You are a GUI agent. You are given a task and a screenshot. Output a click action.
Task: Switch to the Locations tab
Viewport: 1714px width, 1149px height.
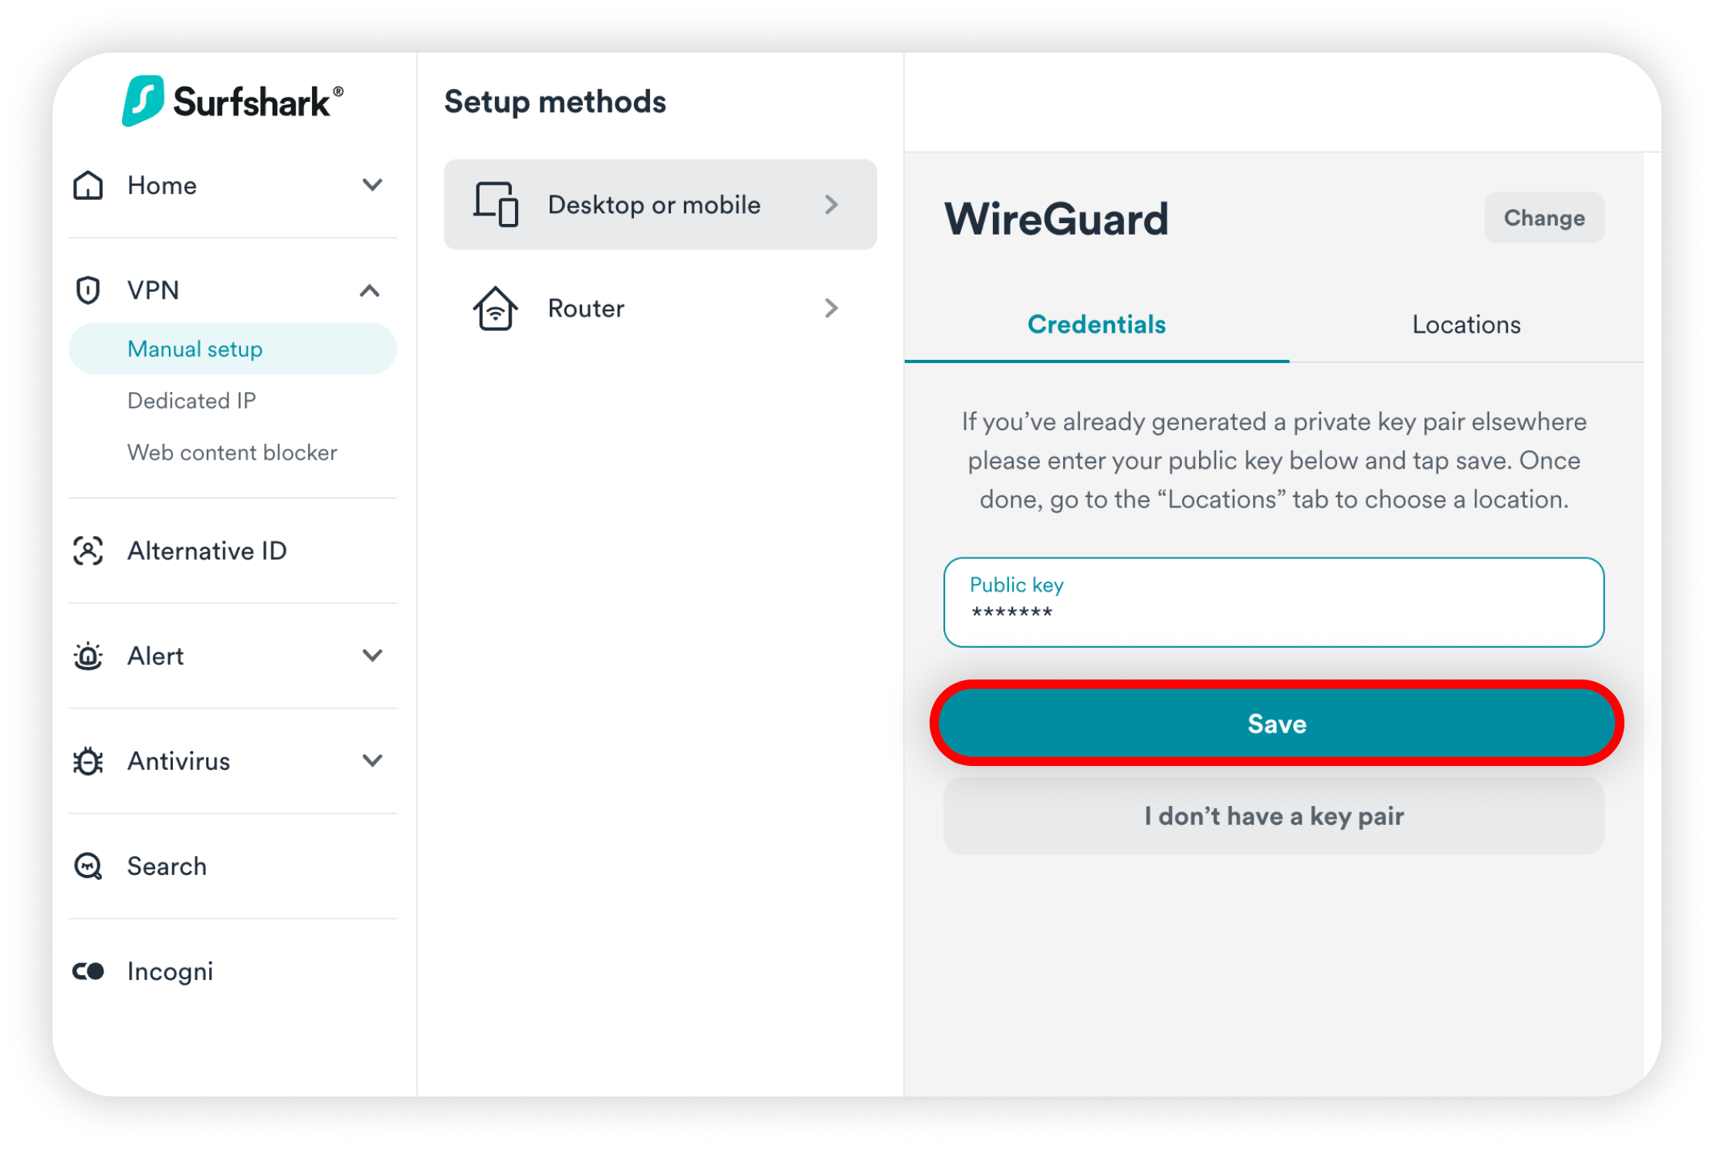point(1466,325)
